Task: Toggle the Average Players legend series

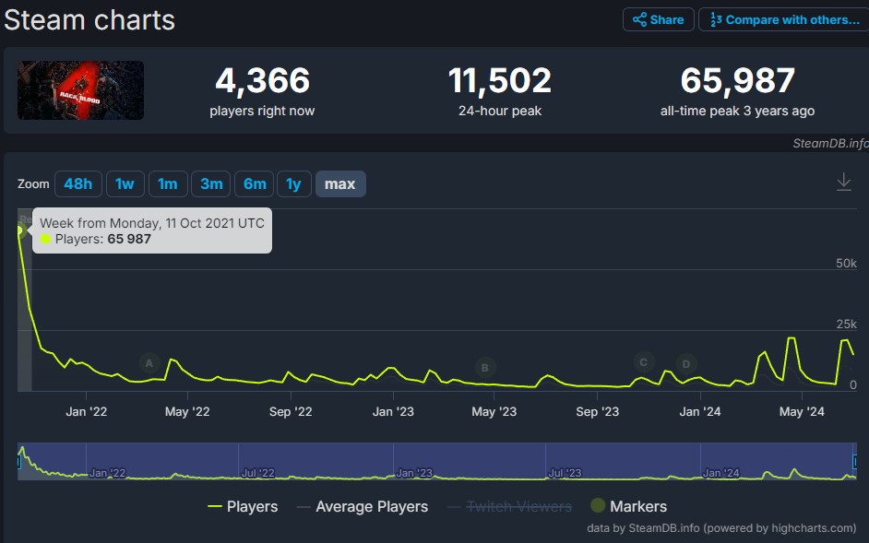Action: coord(363,506)
